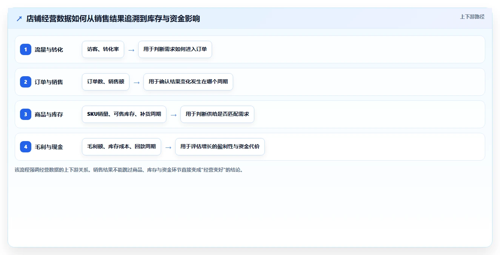500x255 pixels.
Task: Select the 流量与转化 step label
Action: (x=49, y=50)
